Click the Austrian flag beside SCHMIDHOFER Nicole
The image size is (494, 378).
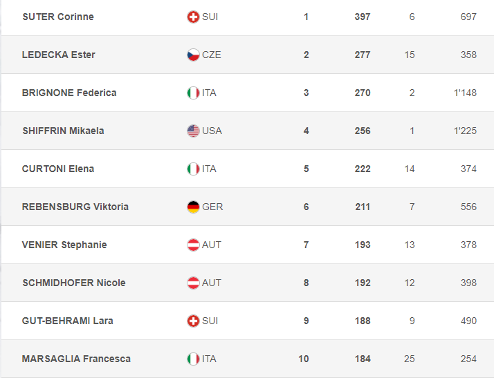click(x=193, y=283)
